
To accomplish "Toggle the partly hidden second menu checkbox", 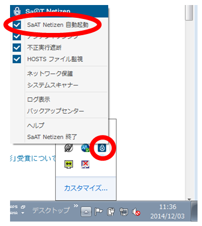I will coord(17,36).
